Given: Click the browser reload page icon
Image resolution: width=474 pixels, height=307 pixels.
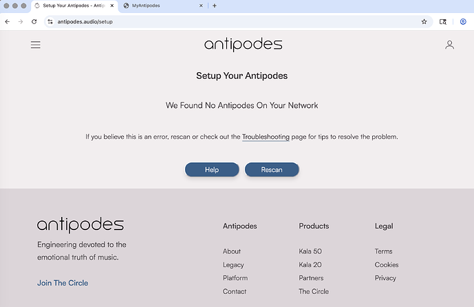Looking at the screenshot, I should (x=34, y=22).
